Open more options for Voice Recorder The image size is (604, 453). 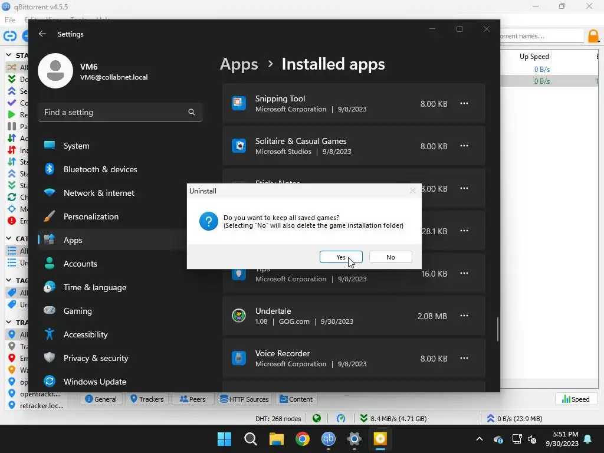tap(464, 358)
